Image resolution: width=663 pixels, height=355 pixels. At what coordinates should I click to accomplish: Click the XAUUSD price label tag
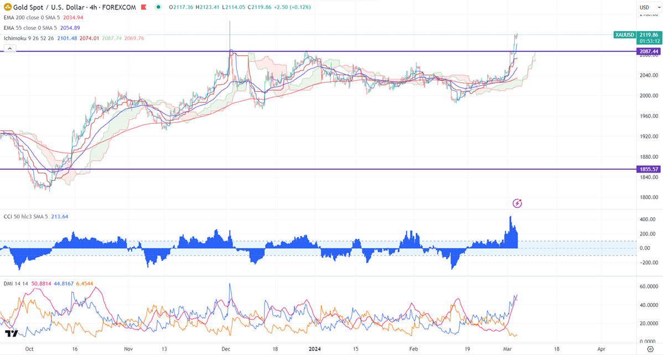click(x=624, y=35)
